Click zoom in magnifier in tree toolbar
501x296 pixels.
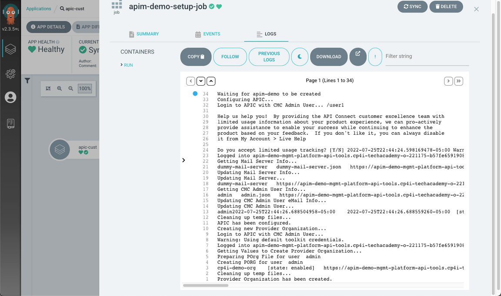60,89
